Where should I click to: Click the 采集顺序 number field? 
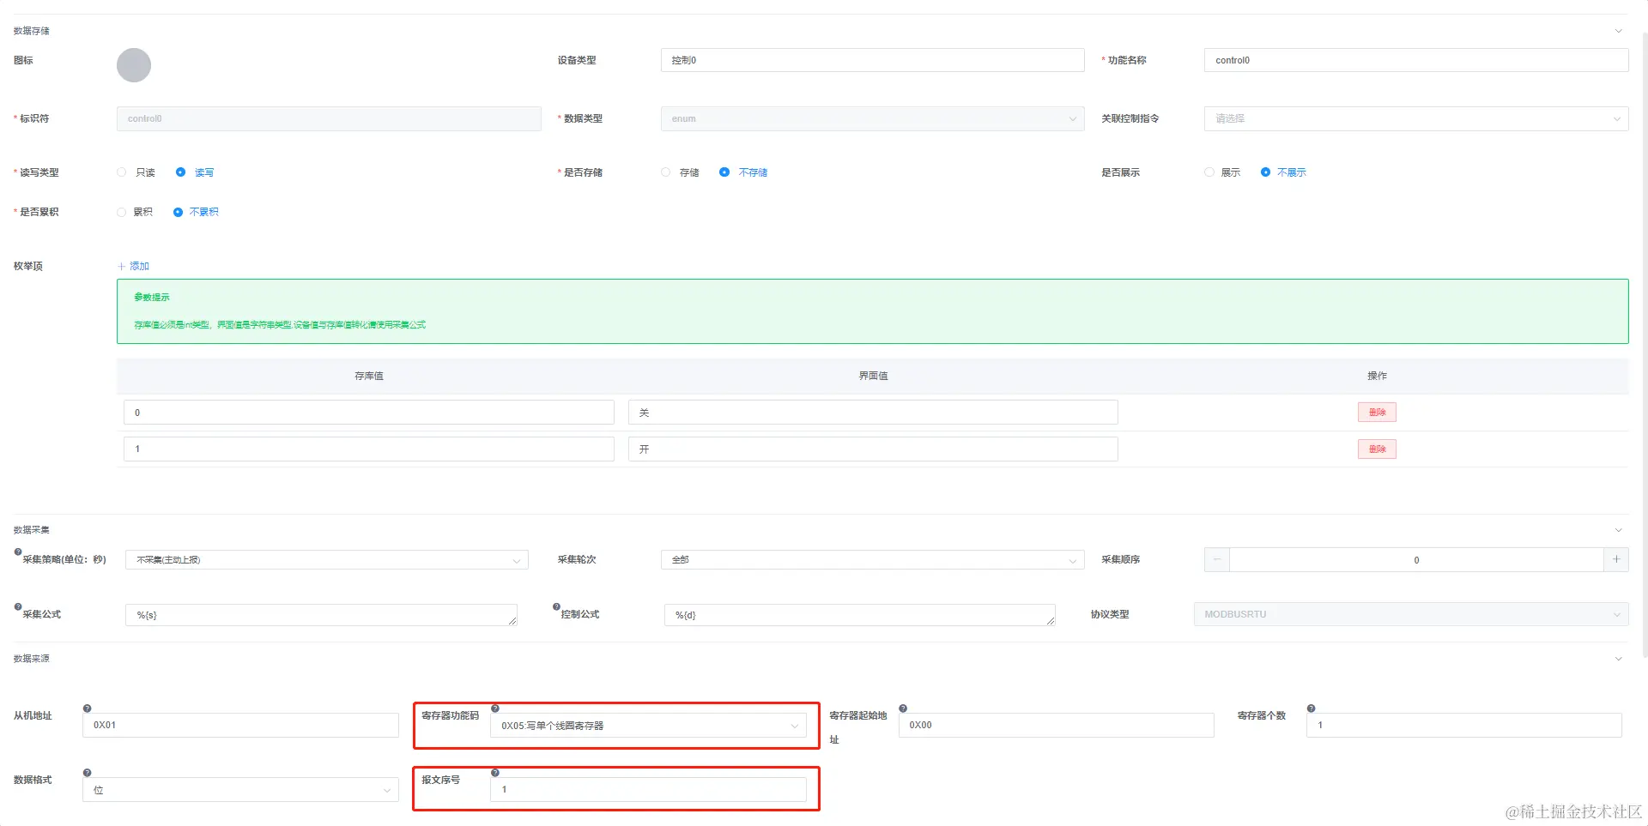click(1416, 559)
